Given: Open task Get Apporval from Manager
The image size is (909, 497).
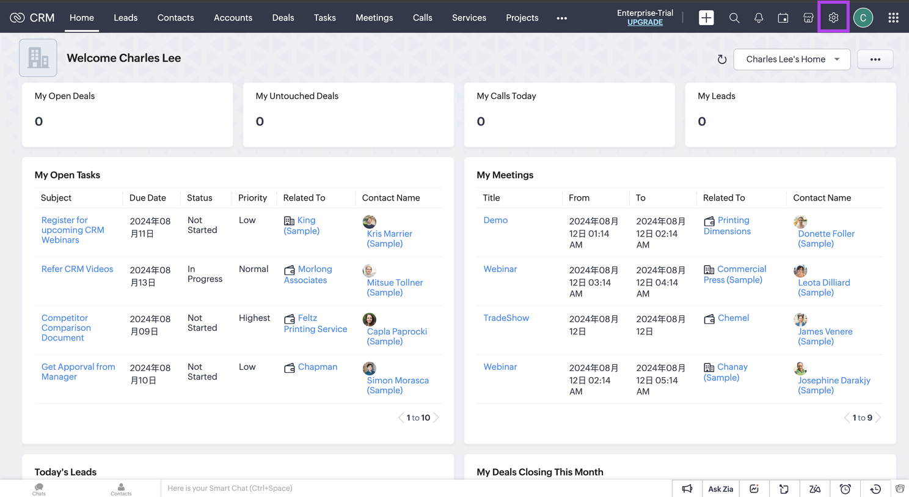Looking at the screenshot, I should [x=78, y=372].
